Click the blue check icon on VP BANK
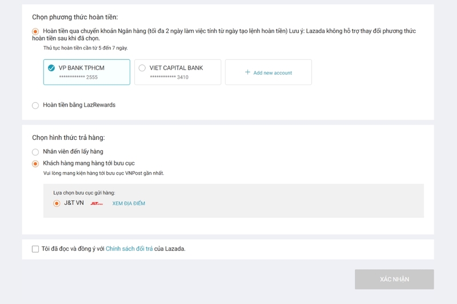The height and width of the screenshot is (304, 457). (x=51, y=68)
